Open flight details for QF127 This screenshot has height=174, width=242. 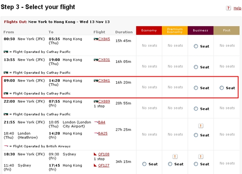pyautogui.click(x=104, y=166)
